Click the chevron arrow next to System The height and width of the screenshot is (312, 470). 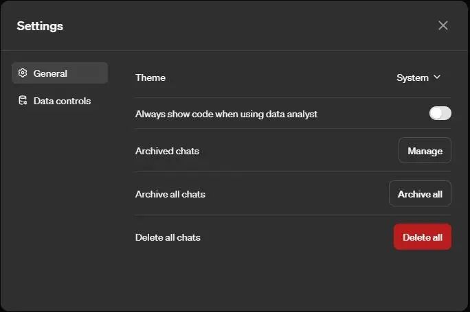(x=437, y=77)
